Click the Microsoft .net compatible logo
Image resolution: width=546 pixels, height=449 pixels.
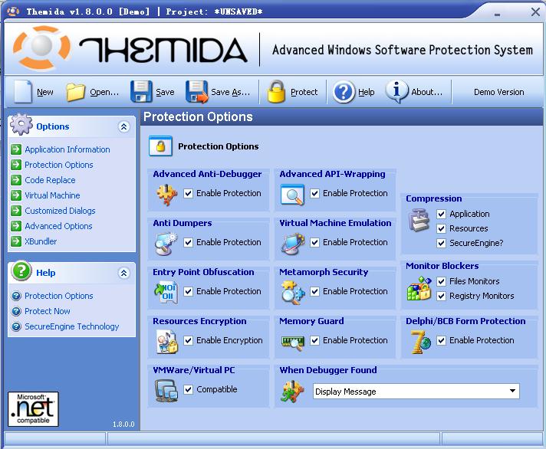click(x=33, y=409)
